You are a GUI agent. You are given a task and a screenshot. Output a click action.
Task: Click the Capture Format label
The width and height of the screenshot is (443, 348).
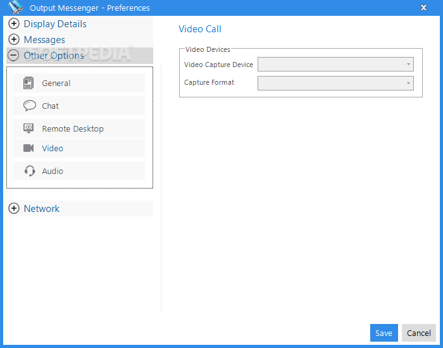tap(209, 82)
